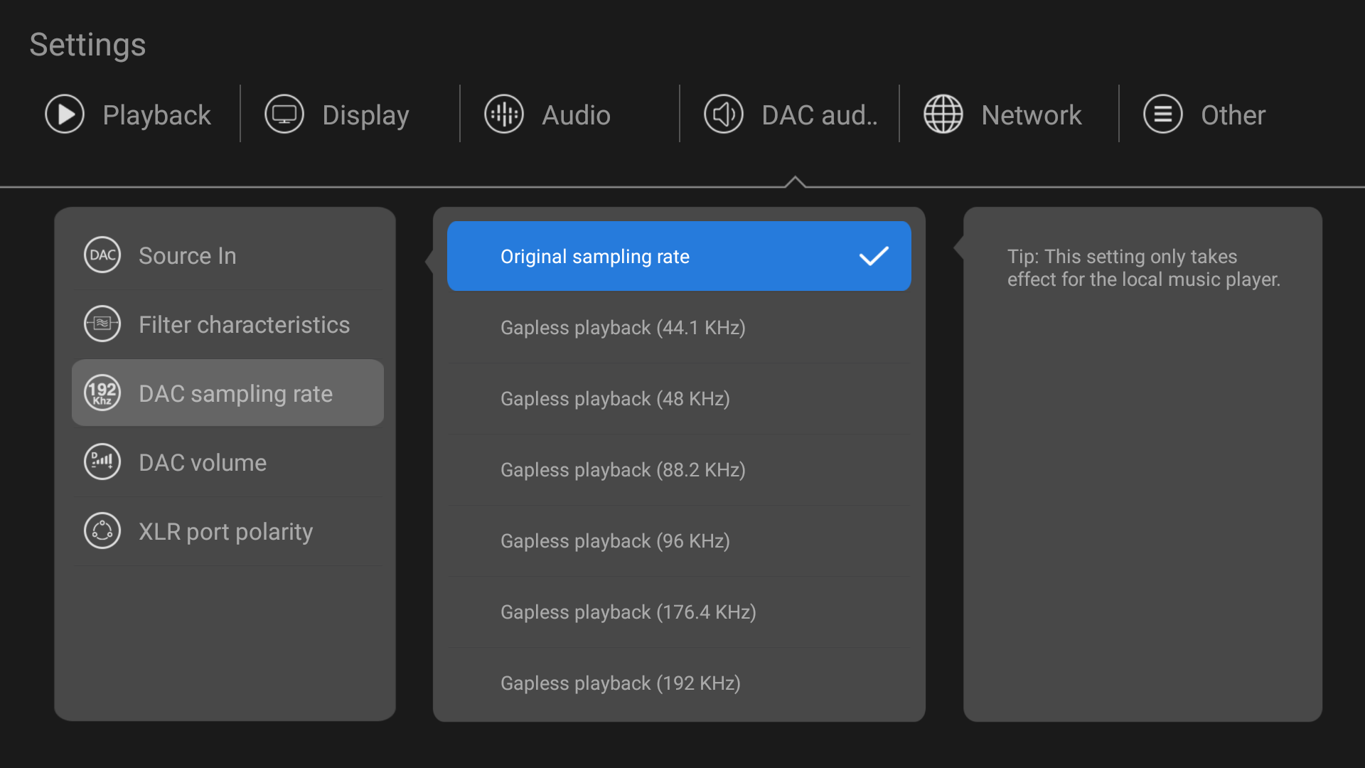
Task: Select Gapless playback (192 KHz)
Action: tap(679, 683)
